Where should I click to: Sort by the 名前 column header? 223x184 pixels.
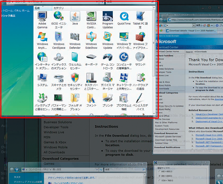pyautogui.click(x=43, y=8)
